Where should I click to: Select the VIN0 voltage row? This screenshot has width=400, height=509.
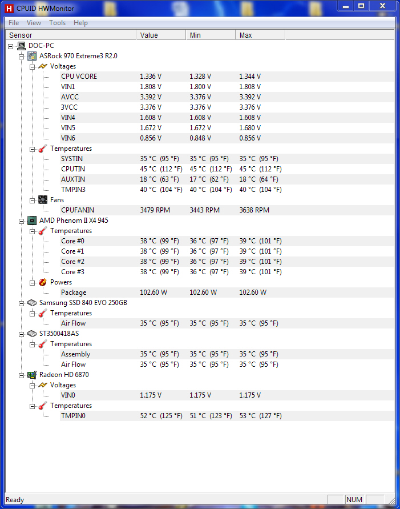click(227, 395)
